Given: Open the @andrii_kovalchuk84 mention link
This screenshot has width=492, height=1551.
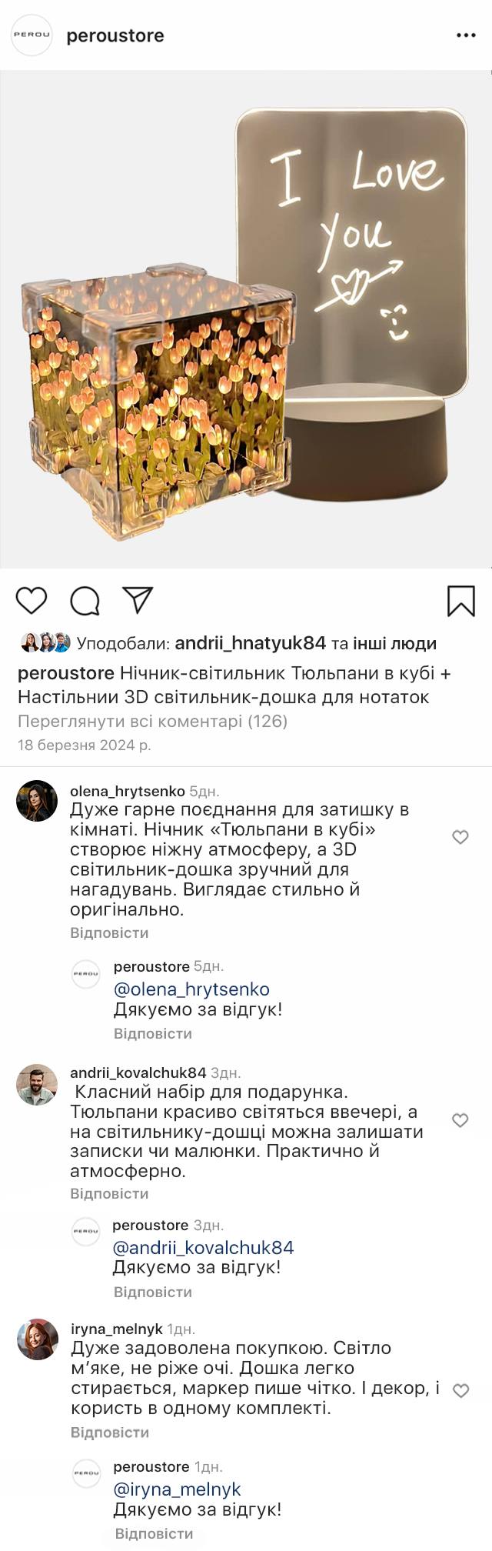Looking at the screenshot, I should coord(203,1248).
